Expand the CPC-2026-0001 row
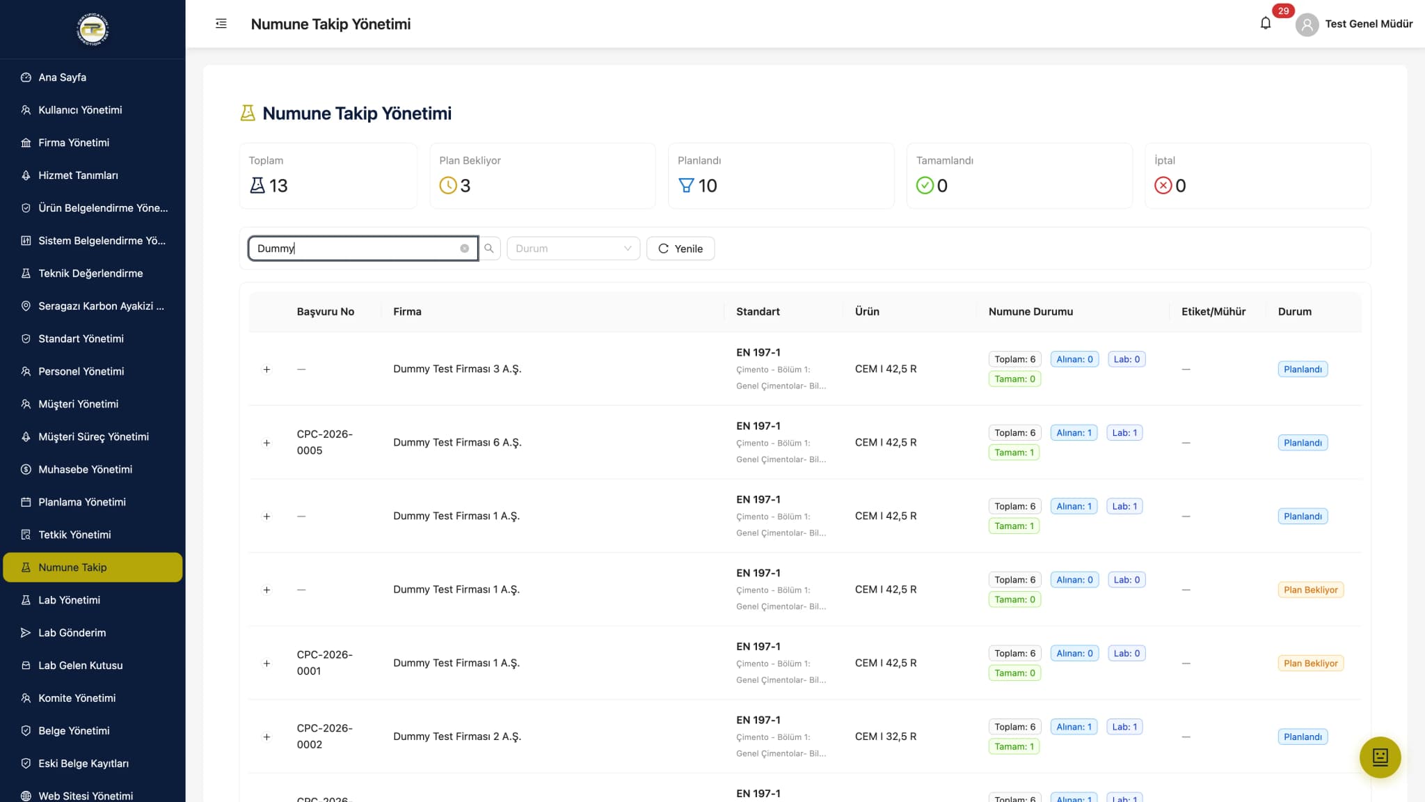This screenshot has width=1425, height=802. tap(266, 663)
